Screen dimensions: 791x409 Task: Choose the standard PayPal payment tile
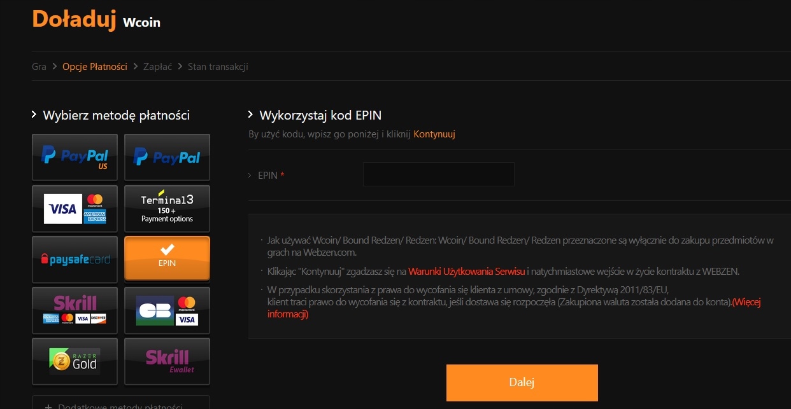coord(167,157)
